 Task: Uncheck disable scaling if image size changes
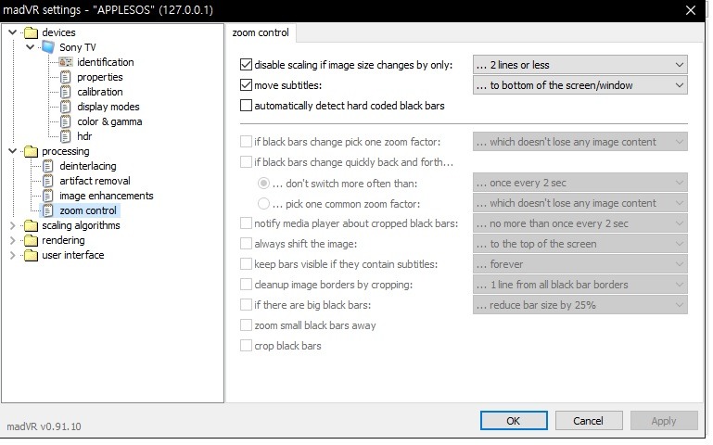point(246,65)
